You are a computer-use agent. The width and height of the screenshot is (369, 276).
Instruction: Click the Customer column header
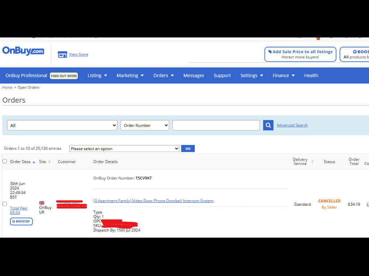coord(67,162)
